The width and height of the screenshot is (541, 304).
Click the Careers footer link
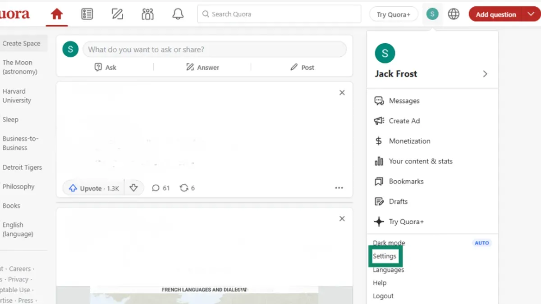coord(20,269)
